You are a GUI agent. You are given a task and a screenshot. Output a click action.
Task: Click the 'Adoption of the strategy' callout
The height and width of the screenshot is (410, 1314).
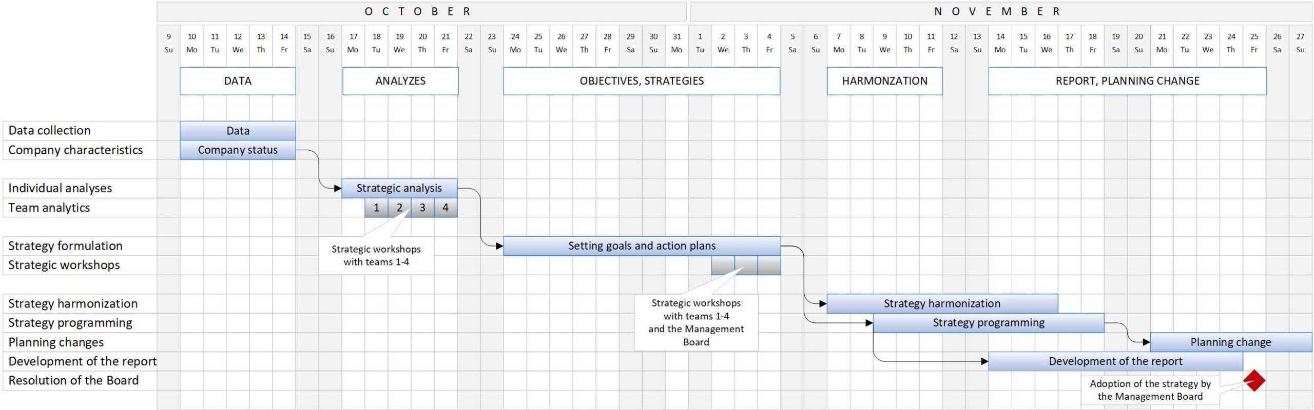[x=1150, y=390]
